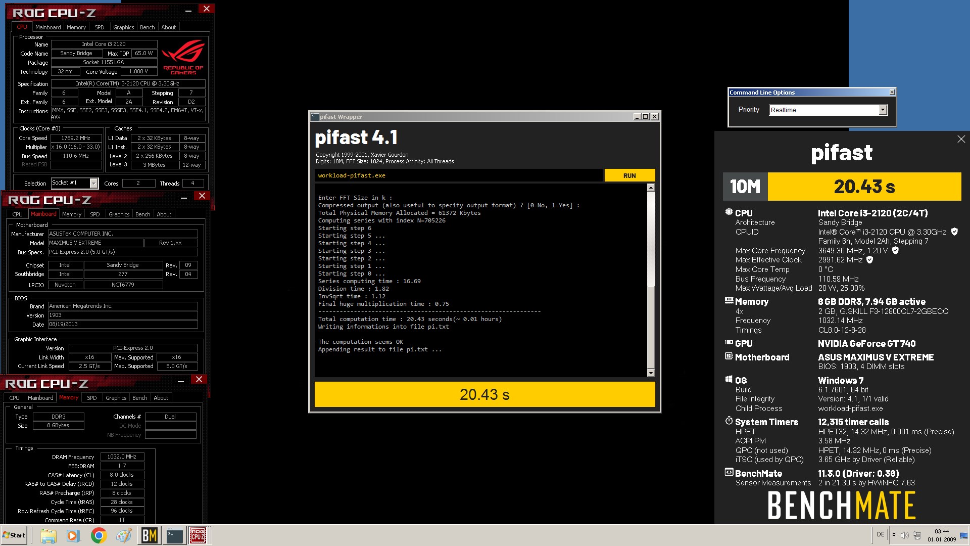Image resolution: width=970 pixels, height=546 pixels.
Task: Maximize the pifast Wrapper window
Action: (645, 117)
